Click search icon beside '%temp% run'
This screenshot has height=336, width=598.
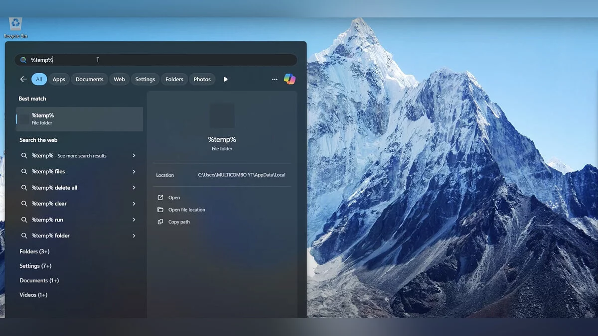coord(24,220)
